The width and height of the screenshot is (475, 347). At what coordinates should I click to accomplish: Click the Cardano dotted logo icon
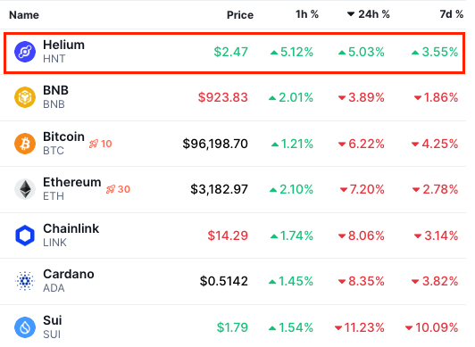click(x=25, y=281)
